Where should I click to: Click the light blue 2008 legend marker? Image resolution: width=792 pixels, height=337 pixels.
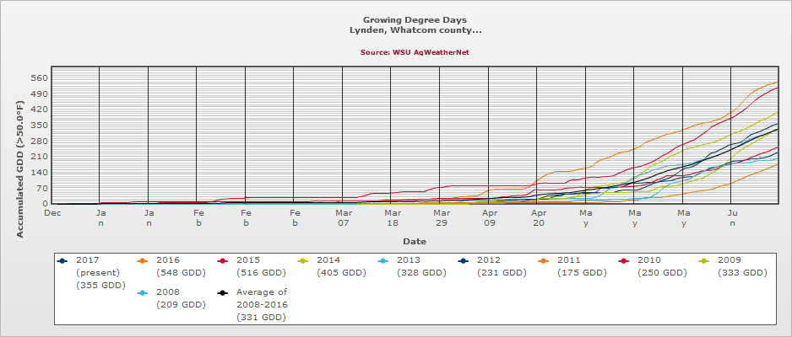(143, 293)
